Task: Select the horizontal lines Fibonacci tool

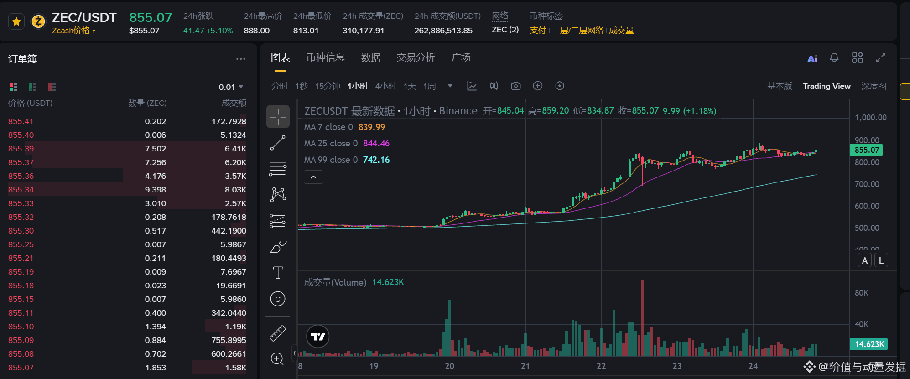Action: click(278, 169)
